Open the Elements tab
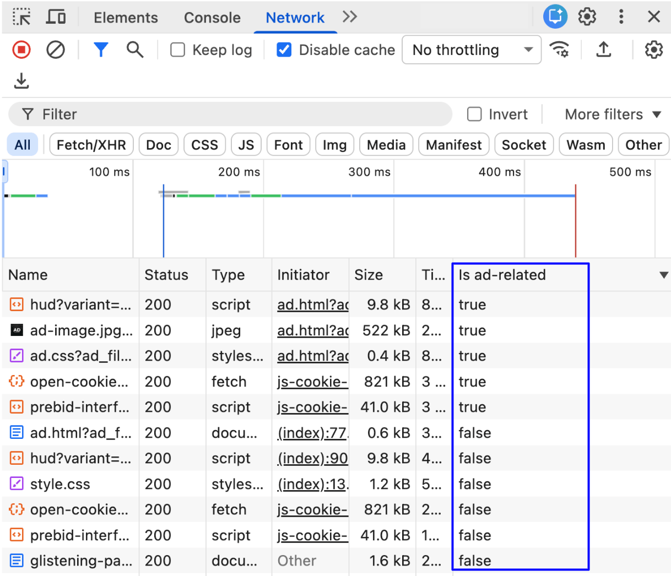Screen dimensions: 671x576 (126, 18)
